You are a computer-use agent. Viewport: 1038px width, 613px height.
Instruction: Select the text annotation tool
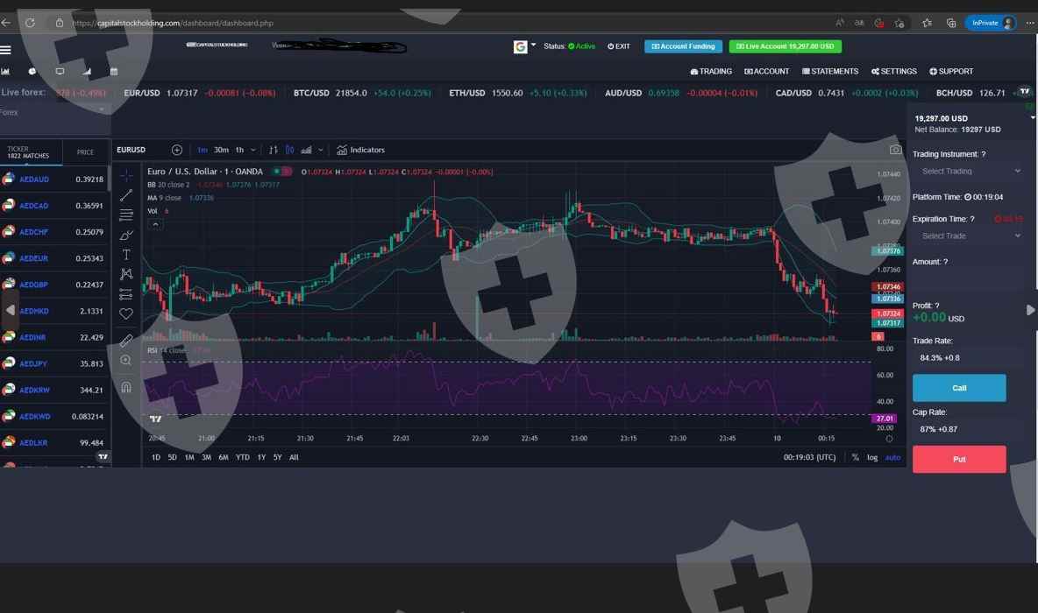(126, 255)
